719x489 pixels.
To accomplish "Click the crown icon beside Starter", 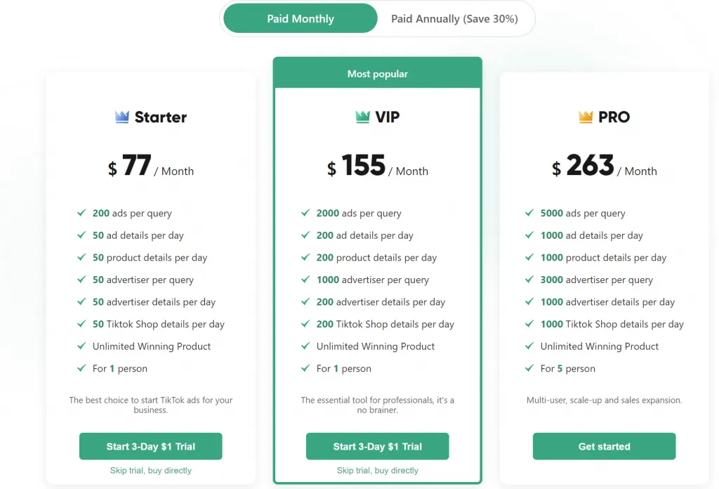I will click(x=121, y=116).
